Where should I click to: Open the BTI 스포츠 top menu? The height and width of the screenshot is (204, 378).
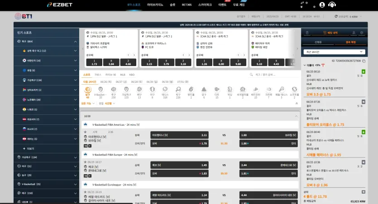point(134,5)
